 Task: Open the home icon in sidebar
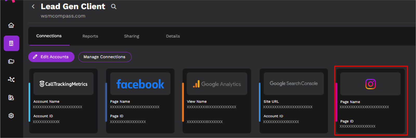click(x=11, y=25)
